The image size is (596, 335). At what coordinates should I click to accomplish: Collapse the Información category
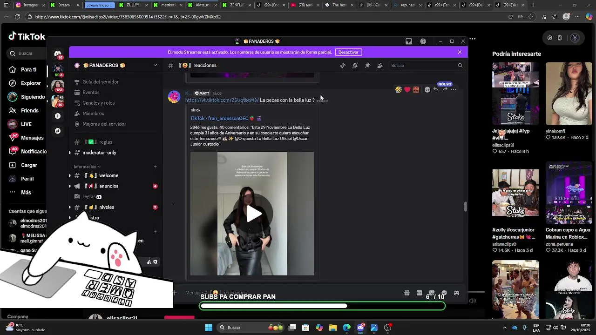tap(87, 167)
